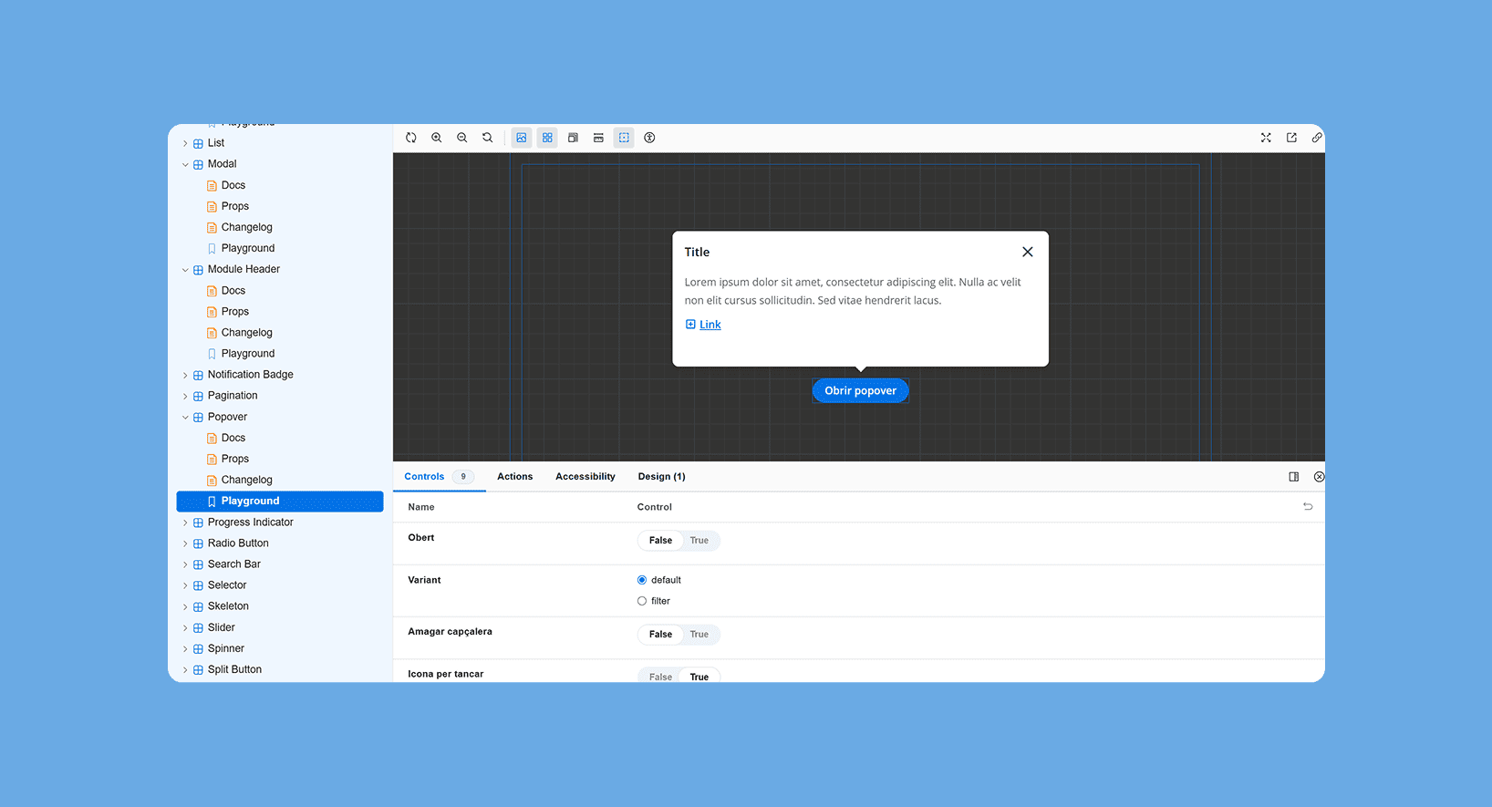Reset controls with the undo icon

[1308, 507]
